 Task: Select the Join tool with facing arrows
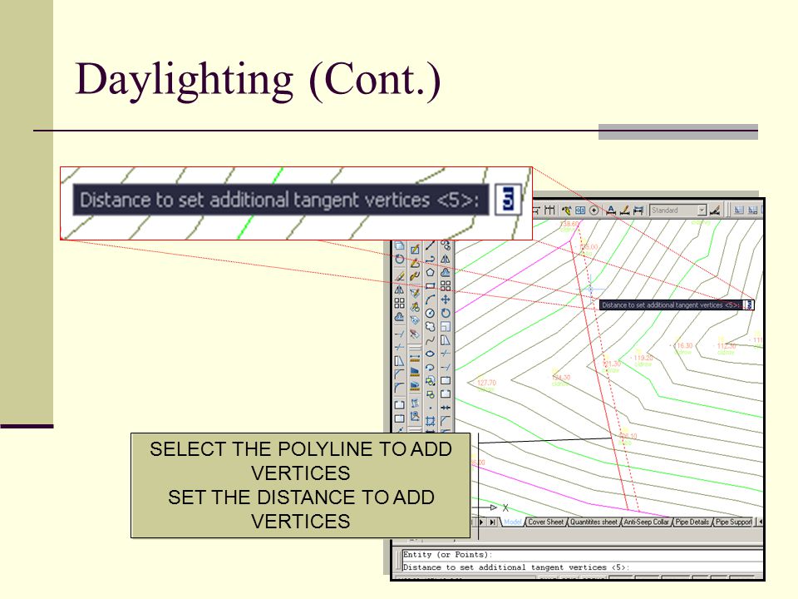click(446, 408)
